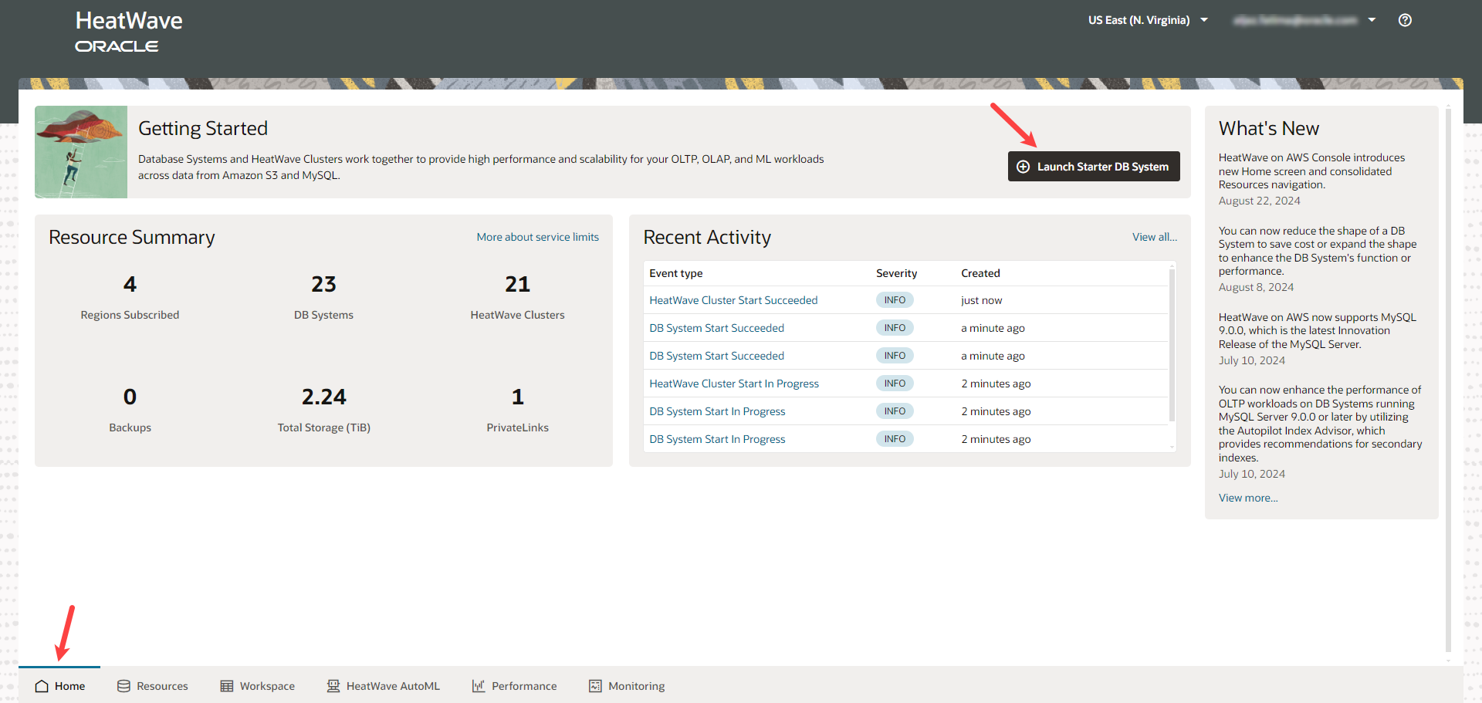Click the Workspace table icon
The width and height of the screenshot is (1482, 703).
point(227,686)
